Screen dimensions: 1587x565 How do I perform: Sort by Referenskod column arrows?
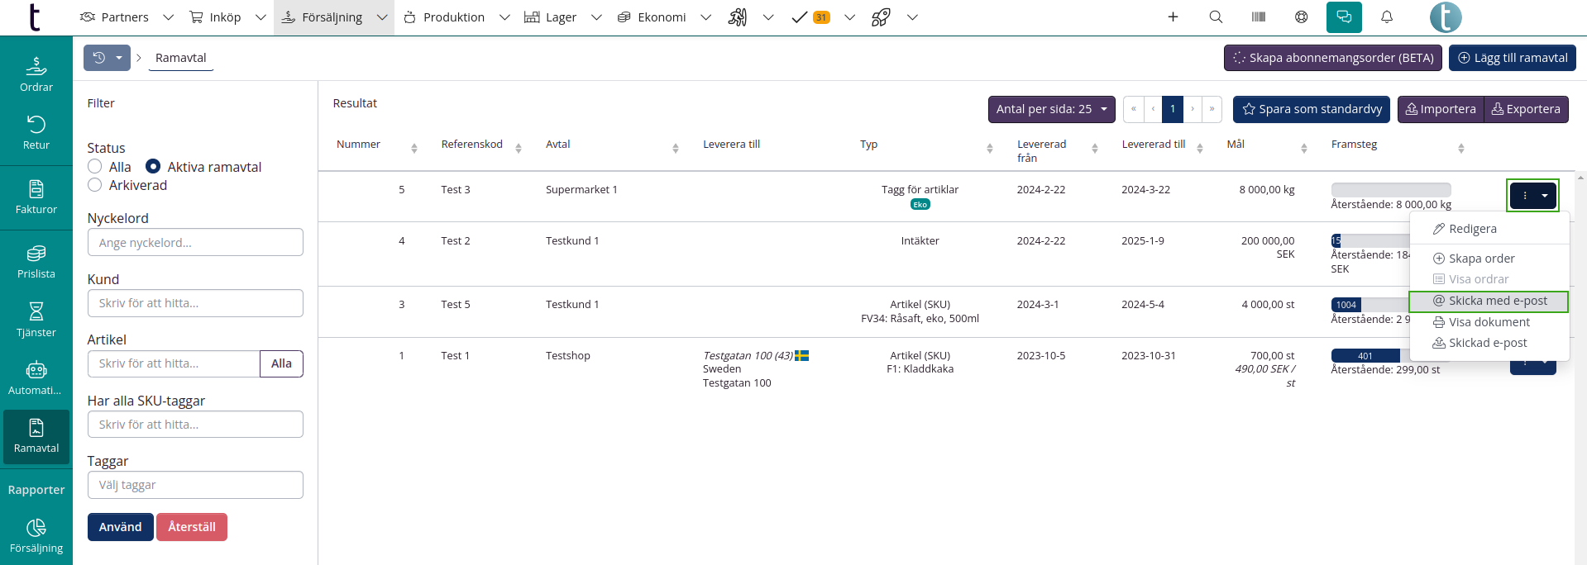[x=519, y=149]
